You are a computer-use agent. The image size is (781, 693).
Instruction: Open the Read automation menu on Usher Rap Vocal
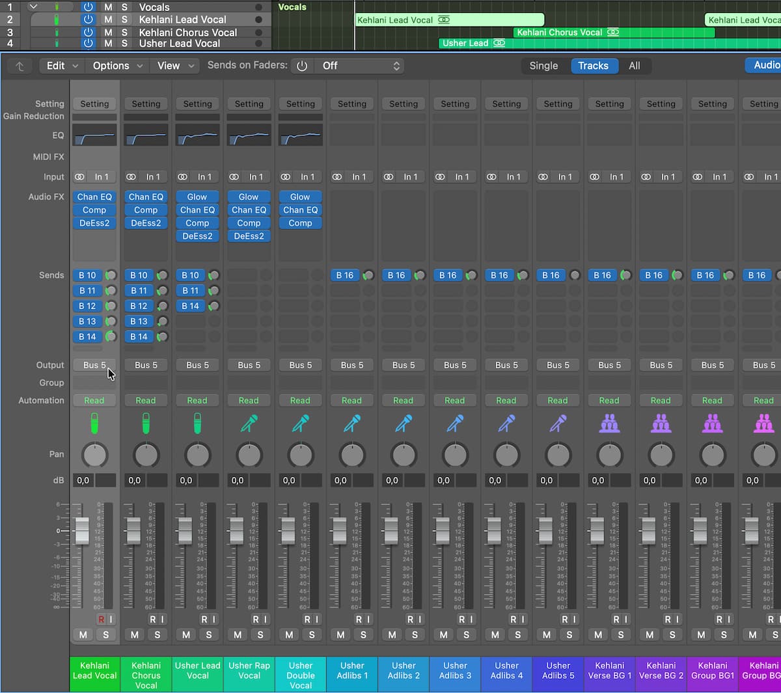coord(249,400)
